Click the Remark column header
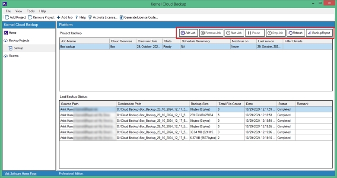Screen dimensions: 337x178 314,104
